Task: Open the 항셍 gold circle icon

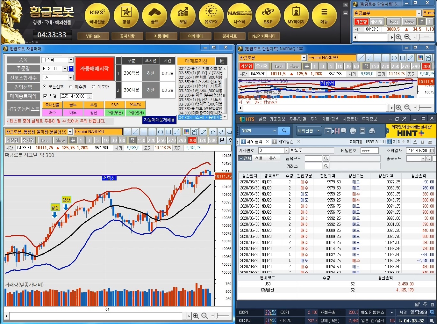Action: 126,15
